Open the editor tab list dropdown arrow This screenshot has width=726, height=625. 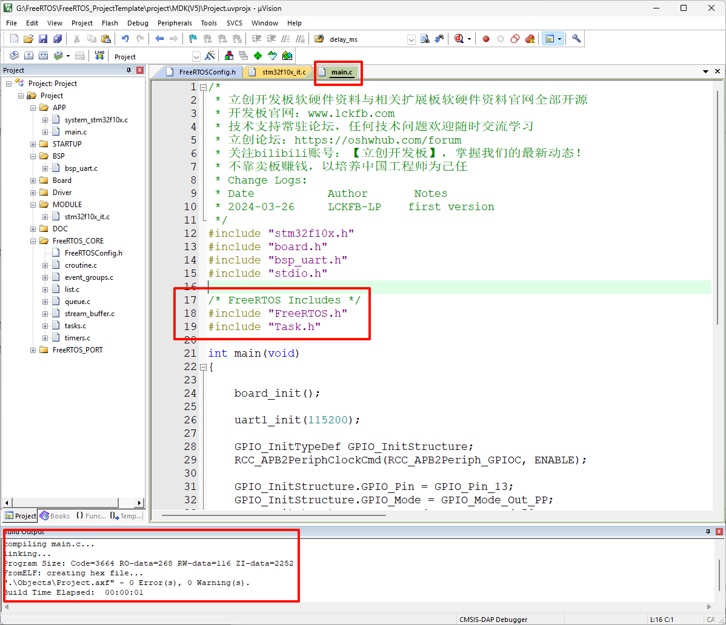(705, 71)
